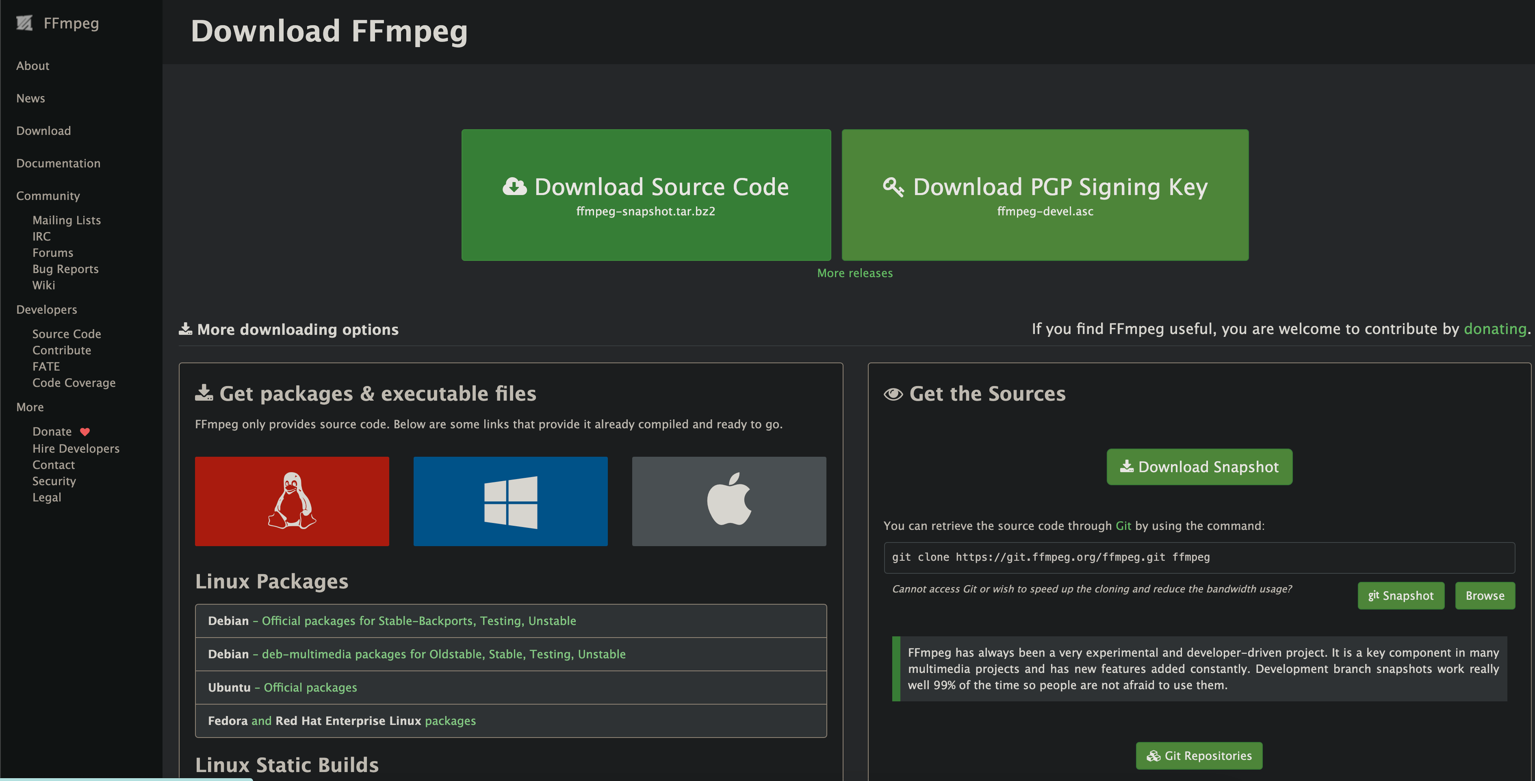Open Mailing Lists under Community
The image size is (1535, 781).
pyautogui.click(x=67, y=220)
